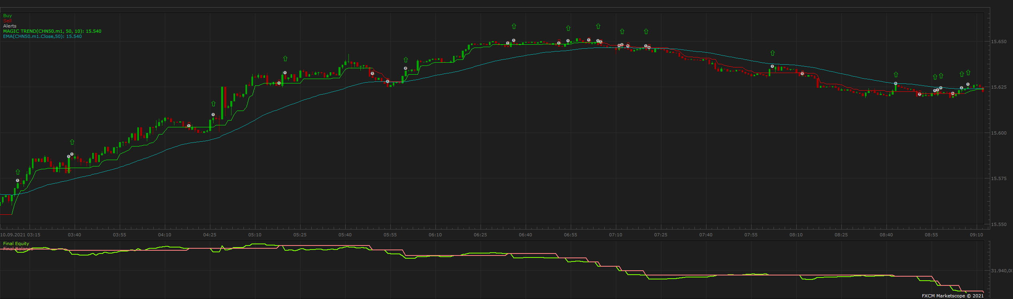Select the EMA(CHN50.m1.Close,50) indicator label

coord(42,36)
